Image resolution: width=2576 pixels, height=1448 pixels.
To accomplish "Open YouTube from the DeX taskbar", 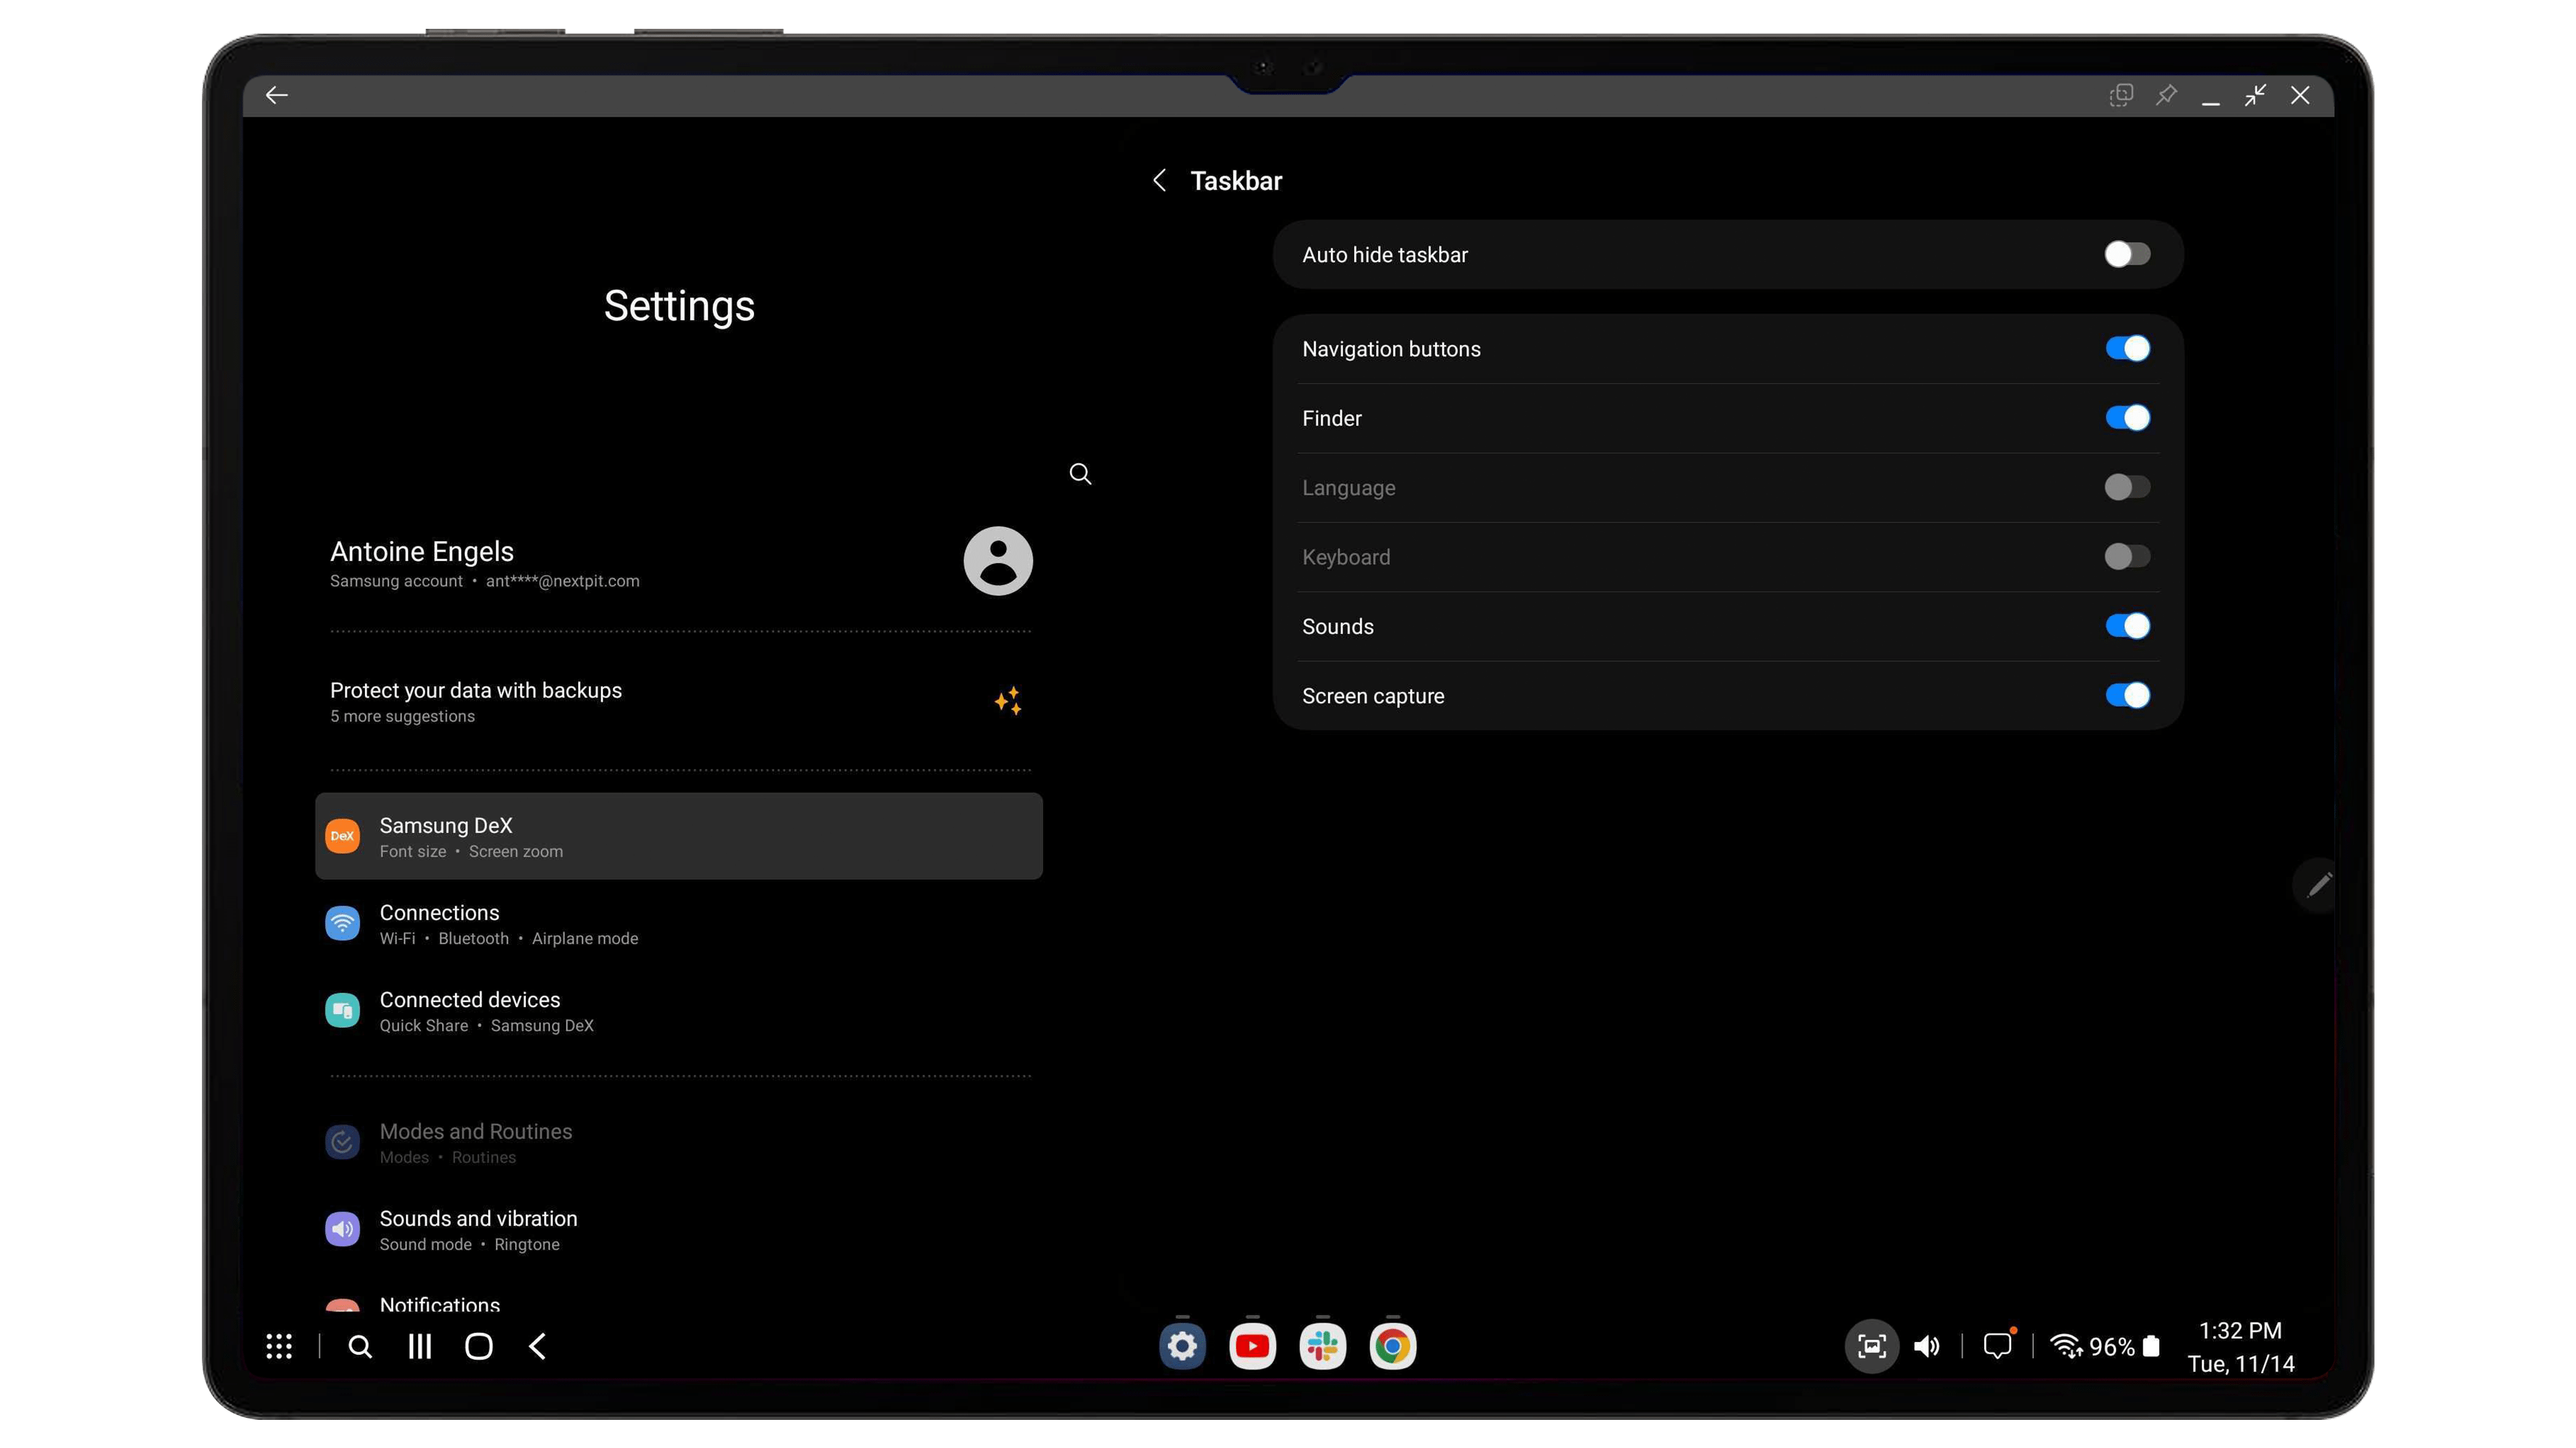I will (1252, 1346).
